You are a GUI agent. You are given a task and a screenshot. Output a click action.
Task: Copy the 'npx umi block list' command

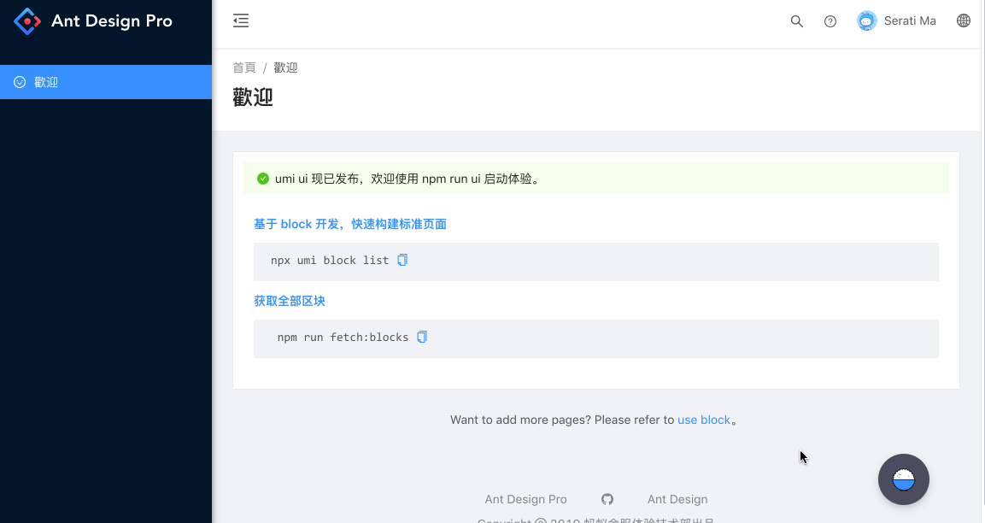[x=402, y=260]
